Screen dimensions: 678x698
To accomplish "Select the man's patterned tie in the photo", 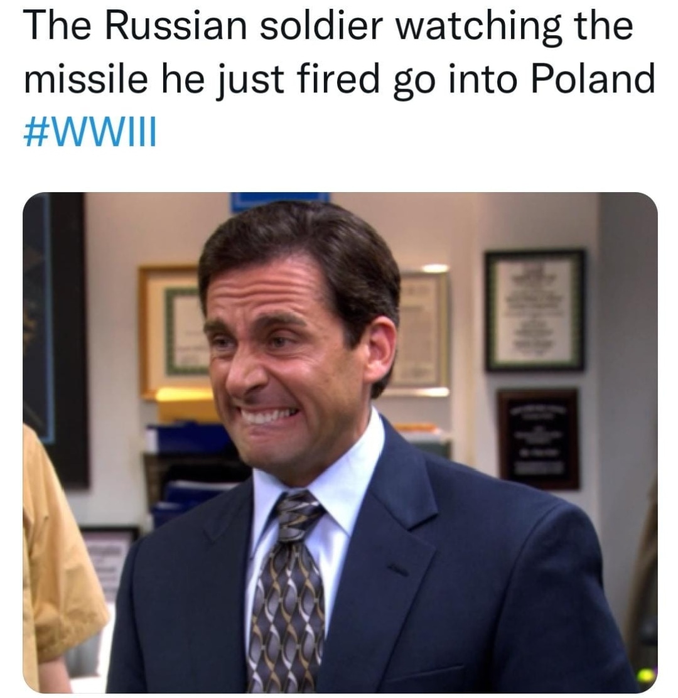I will pos(286,591).
